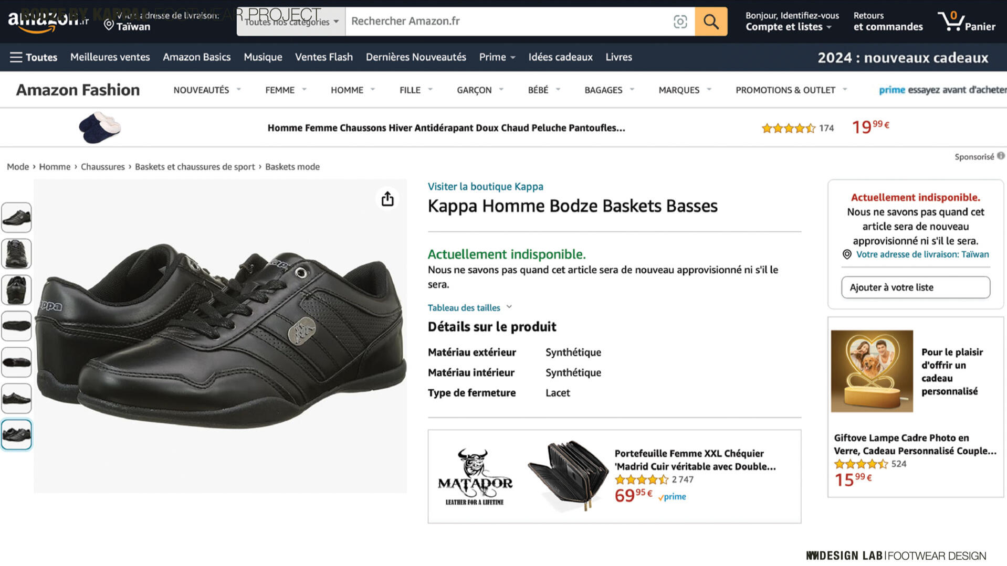Visit the Kappa boutique link
This screenshot has width=1007, height=566.
pyautogui.click(x=485, y=187)
